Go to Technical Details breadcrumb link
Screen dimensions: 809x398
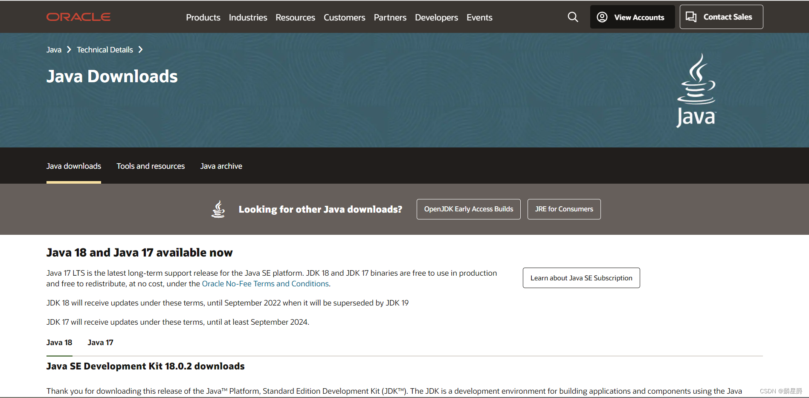click(105, 50)
